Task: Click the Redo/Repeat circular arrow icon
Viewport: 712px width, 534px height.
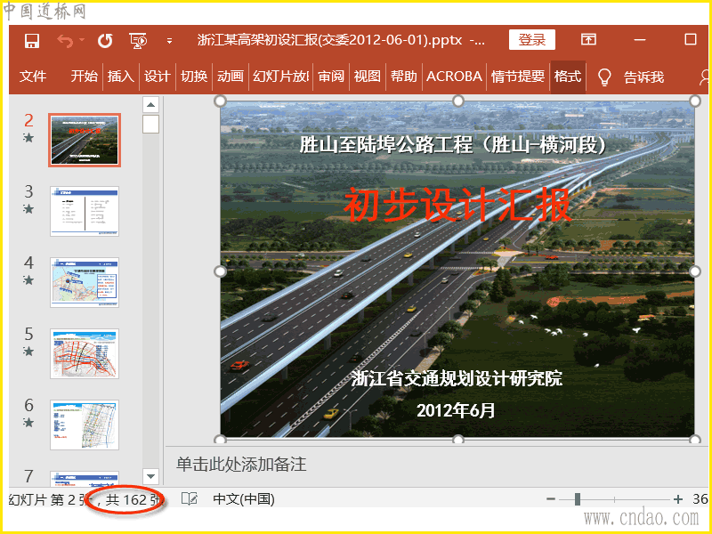Action: [105, 41]
